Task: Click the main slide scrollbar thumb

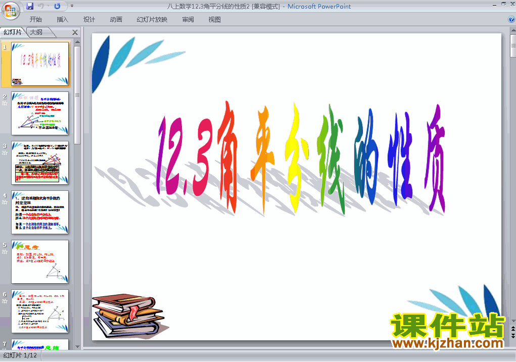Action: (513, 46)
